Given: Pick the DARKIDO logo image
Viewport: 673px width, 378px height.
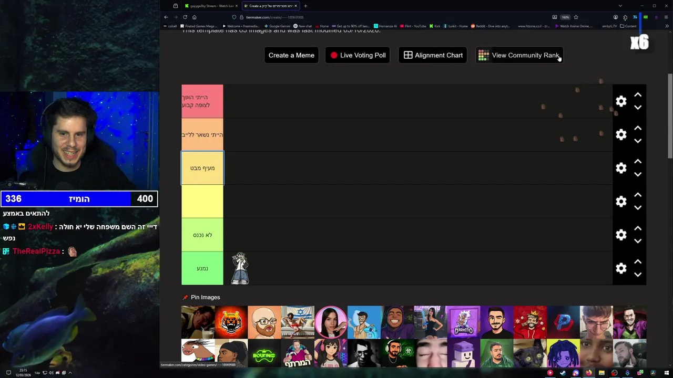Looking at the screenshot, I should 463,322.
